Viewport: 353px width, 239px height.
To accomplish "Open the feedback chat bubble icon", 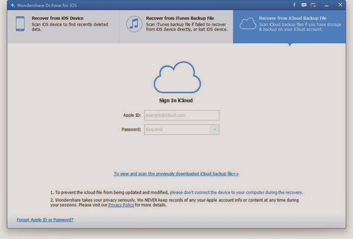I will pyautogui.click(x=303, y=5).
